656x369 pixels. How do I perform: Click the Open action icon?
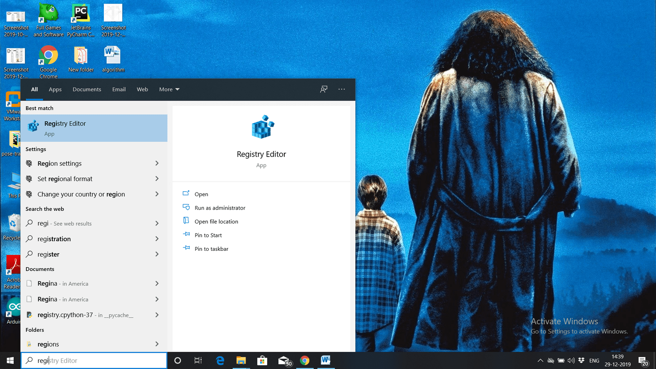(x=186, y=194)
